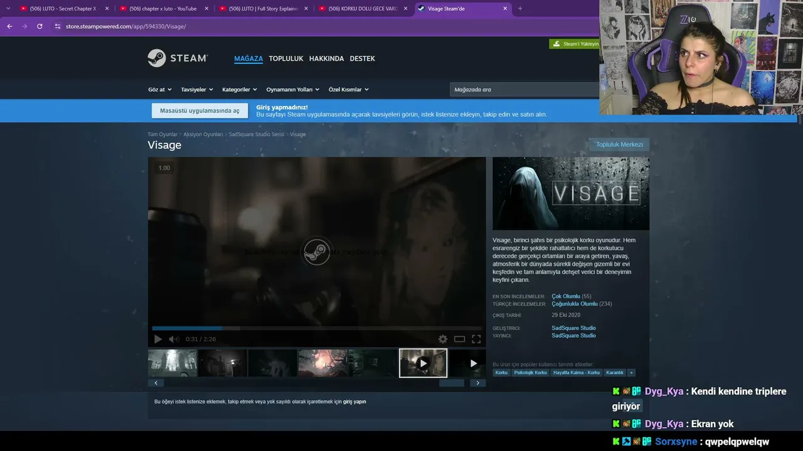Open the 'SadSquare Studio Serisi' breadcrumb
The height and width of the screenshot is (451, 803).
(x=257, y=135)
